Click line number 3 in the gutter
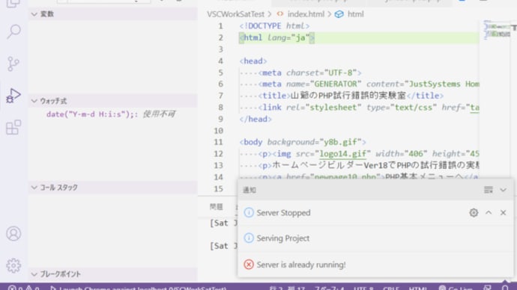This screenshot has width=517, height=290. pos(220,49)
